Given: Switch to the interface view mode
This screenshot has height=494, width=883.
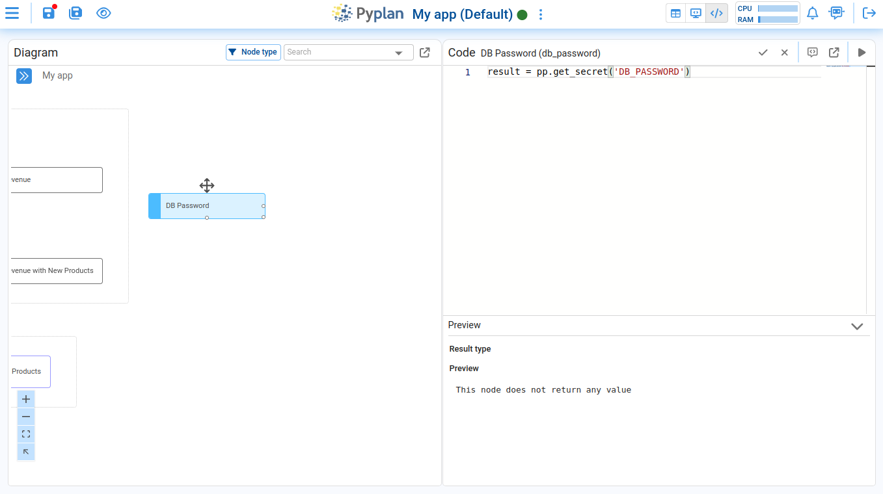Looking at the screenshot, I should click(x=696, y=13).
